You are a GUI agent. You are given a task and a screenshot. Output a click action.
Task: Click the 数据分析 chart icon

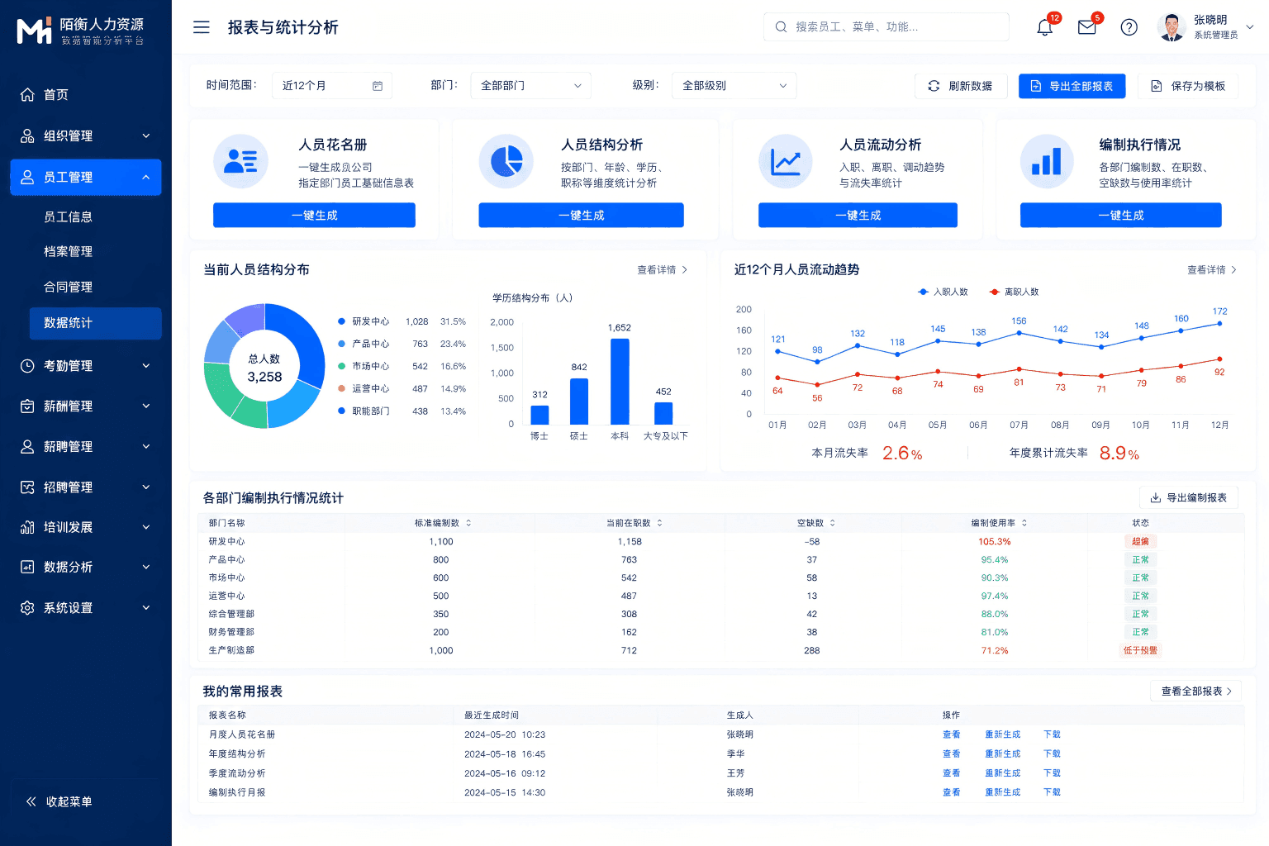tap(27, 567)
